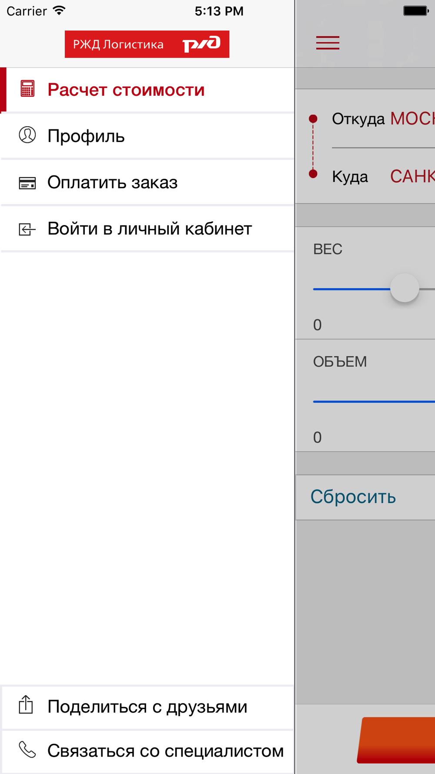435x774 pixels.
Task: Open the Профиль menu item
Action: [147, 136]
